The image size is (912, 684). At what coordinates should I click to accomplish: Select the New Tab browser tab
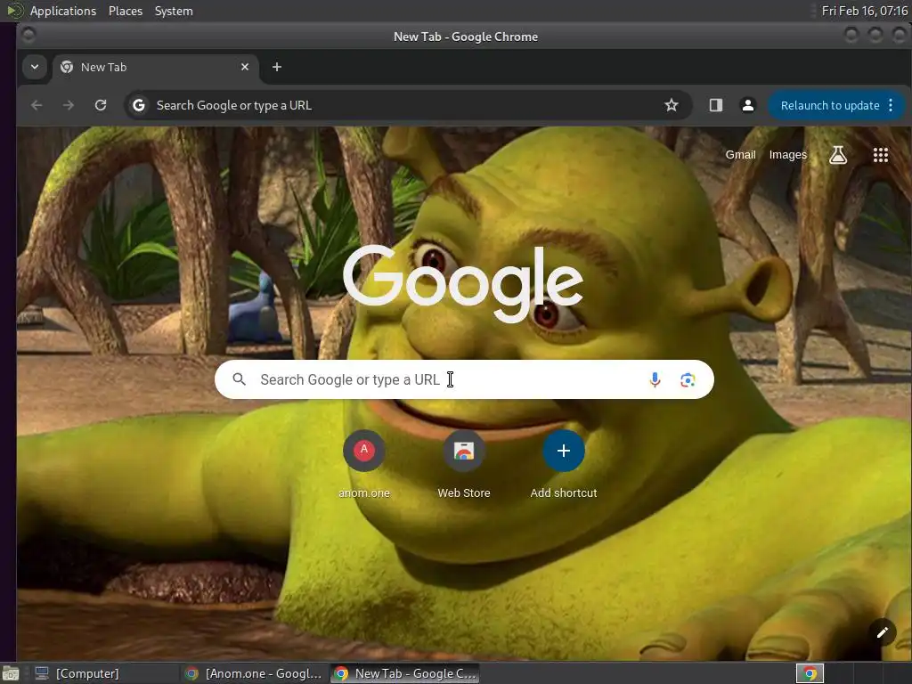click(155, 67)
